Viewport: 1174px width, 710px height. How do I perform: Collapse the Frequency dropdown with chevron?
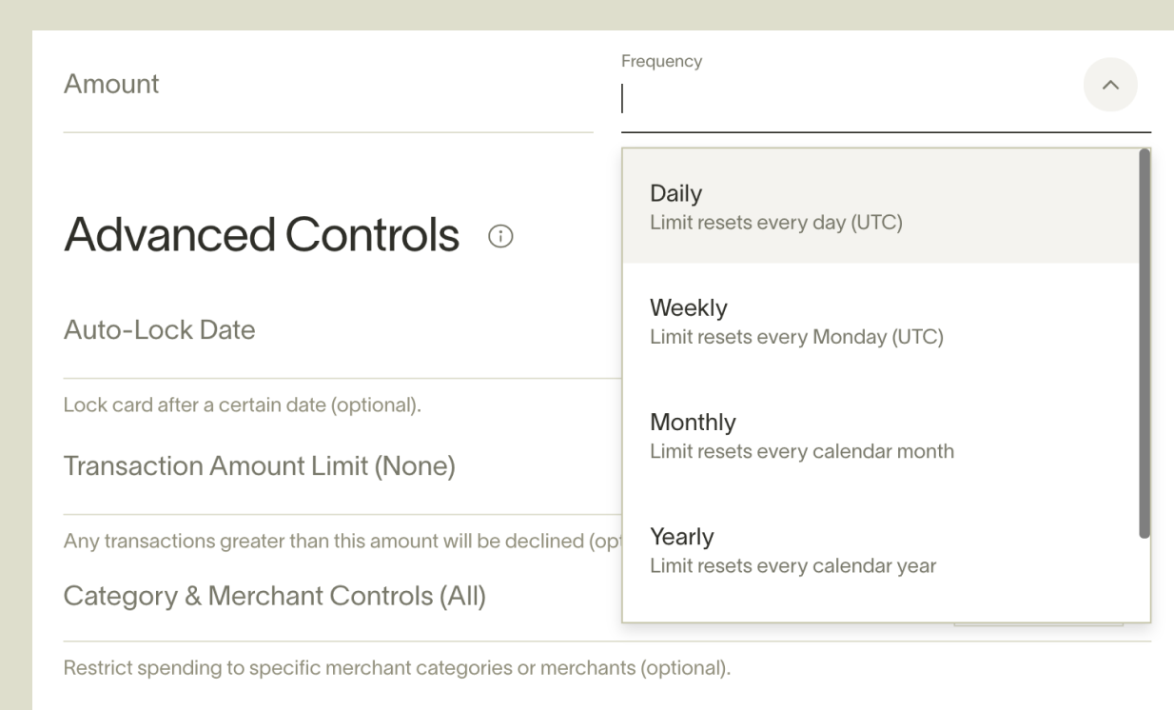[x=1110, y=85]
